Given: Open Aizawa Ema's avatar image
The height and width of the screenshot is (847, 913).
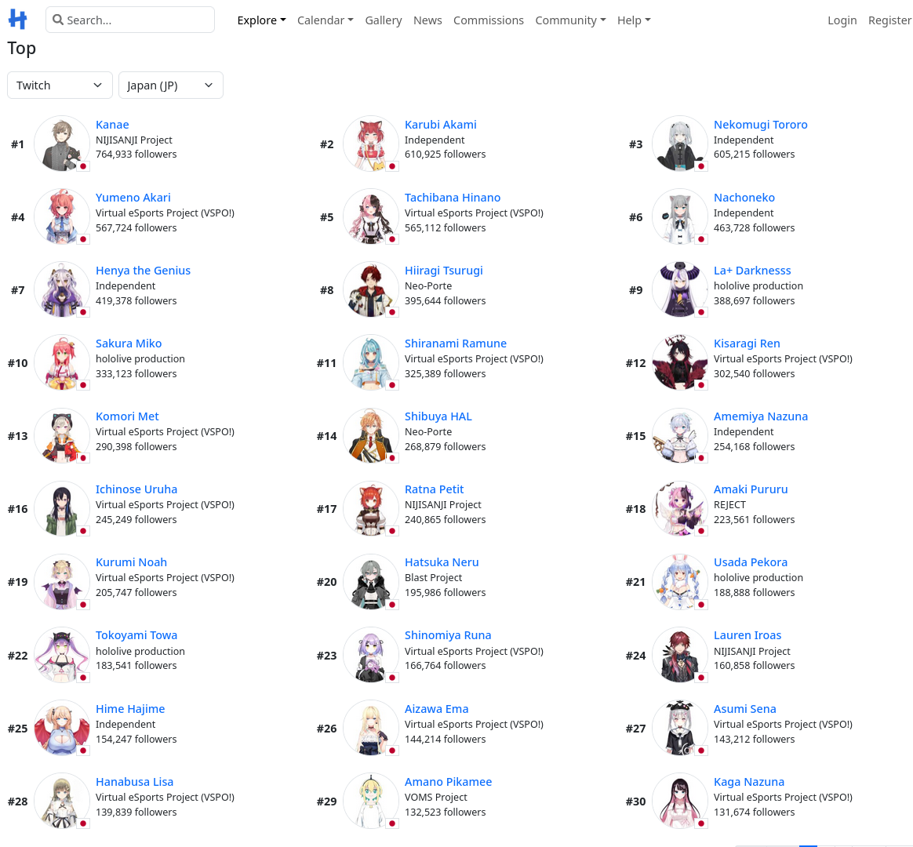Looking at the screenshot, I should [371, 728].
